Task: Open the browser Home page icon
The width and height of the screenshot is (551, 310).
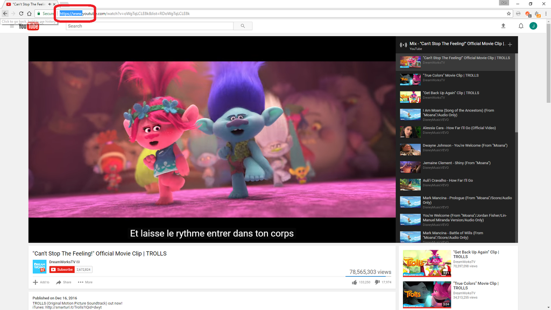Action: [x=29, y=13]
